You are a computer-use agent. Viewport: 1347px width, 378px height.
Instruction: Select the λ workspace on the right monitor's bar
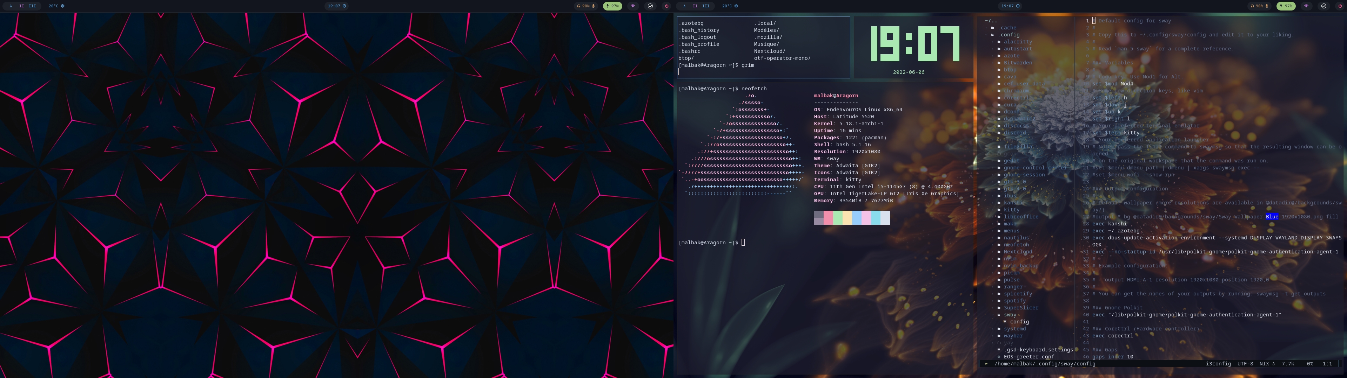[684, 6]
